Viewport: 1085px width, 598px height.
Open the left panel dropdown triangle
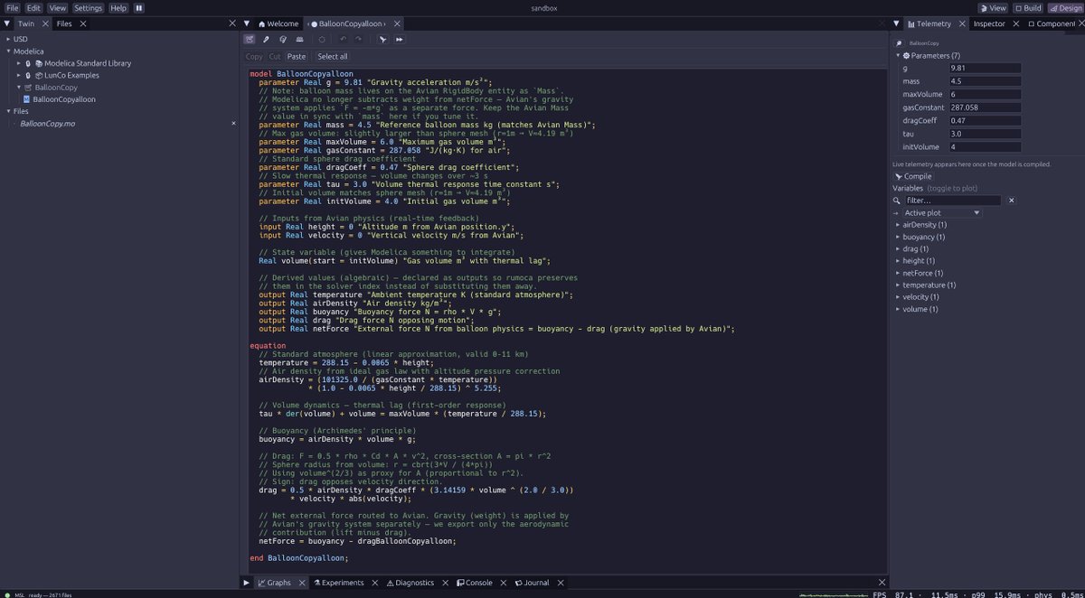coord(6,23)
